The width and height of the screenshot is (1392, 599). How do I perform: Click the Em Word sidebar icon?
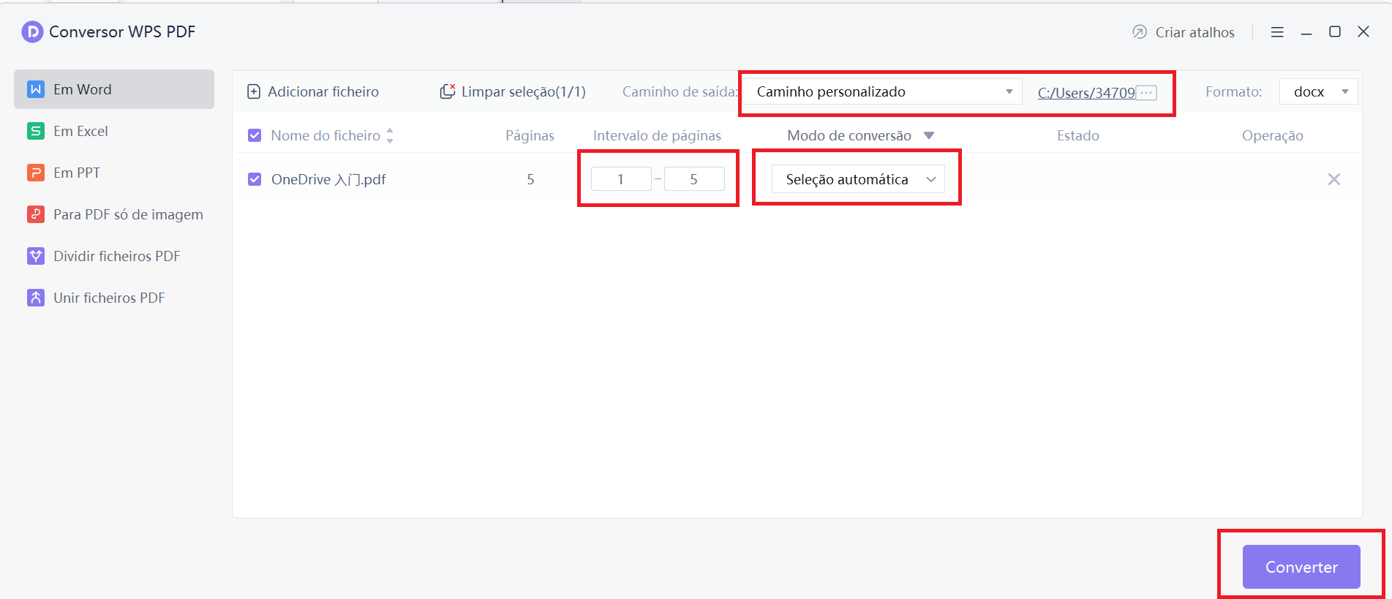[36, 89]
